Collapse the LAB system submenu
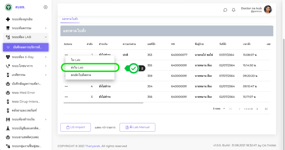 click(x=46, y=37)
